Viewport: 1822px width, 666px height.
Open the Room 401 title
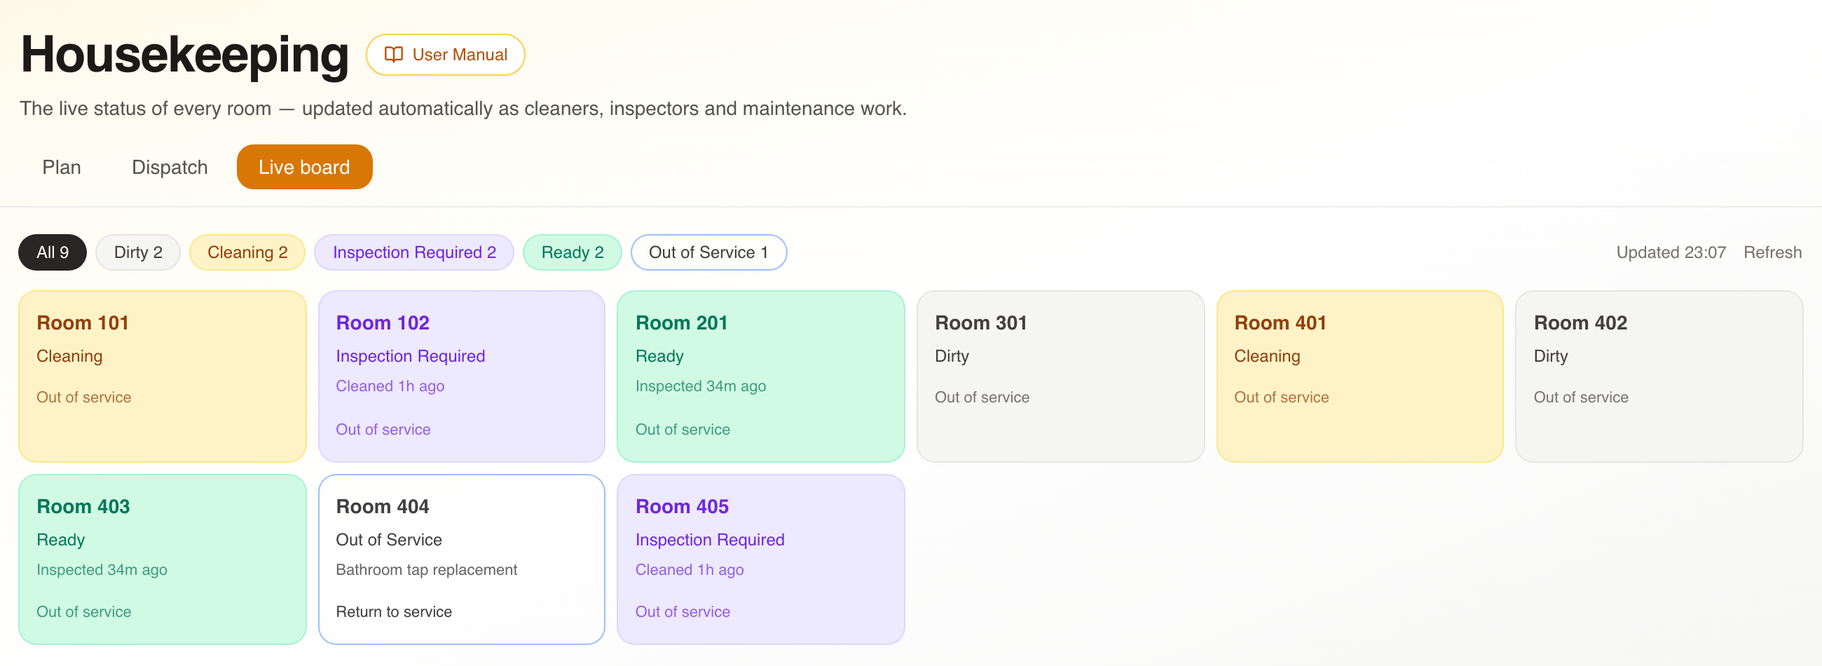tap(1280, 322)
